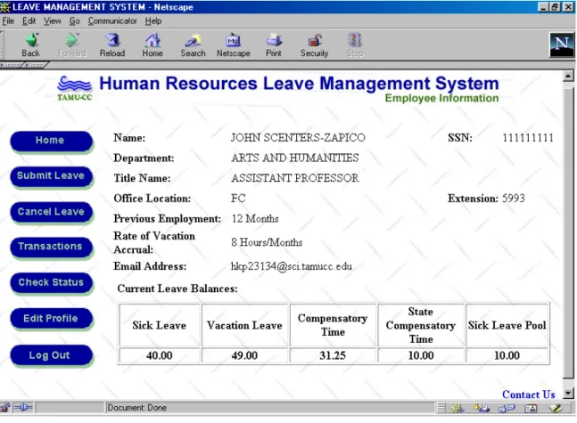Click the Compensatory Time balance 31.25

(x=333, y=355)
